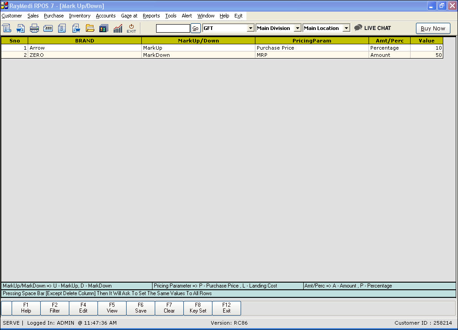
Task: Click the yellow folder toolbar icon
Action: [x=90, y=28]
